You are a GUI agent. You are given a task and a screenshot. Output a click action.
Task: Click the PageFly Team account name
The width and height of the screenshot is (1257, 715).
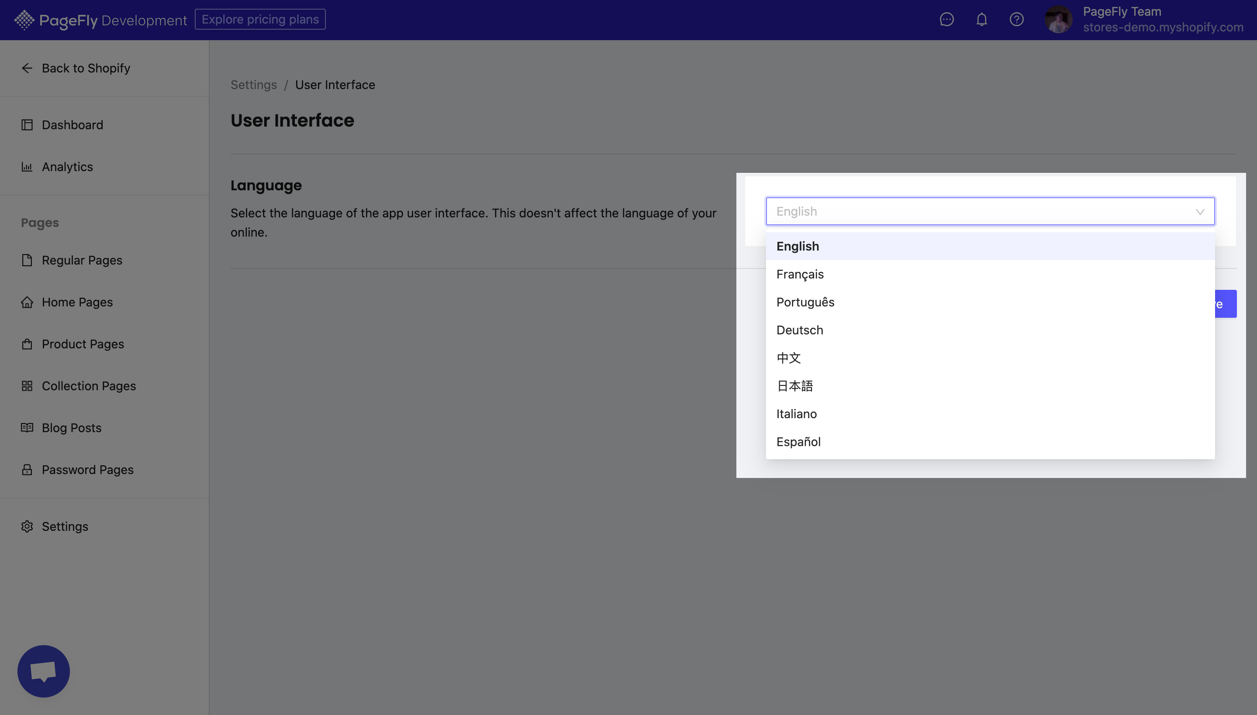1122,12
